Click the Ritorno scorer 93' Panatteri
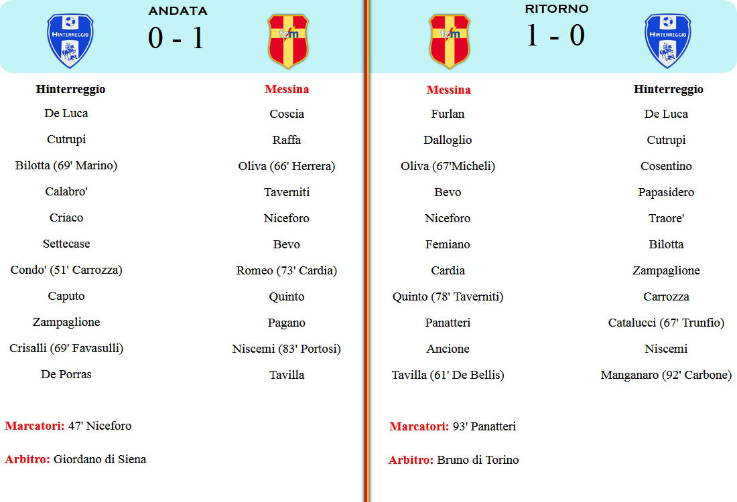 click(x=484, y=426)
